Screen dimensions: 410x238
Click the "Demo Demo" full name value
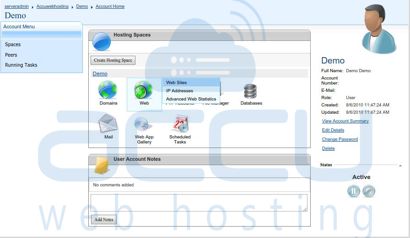(x=358, y=71)
